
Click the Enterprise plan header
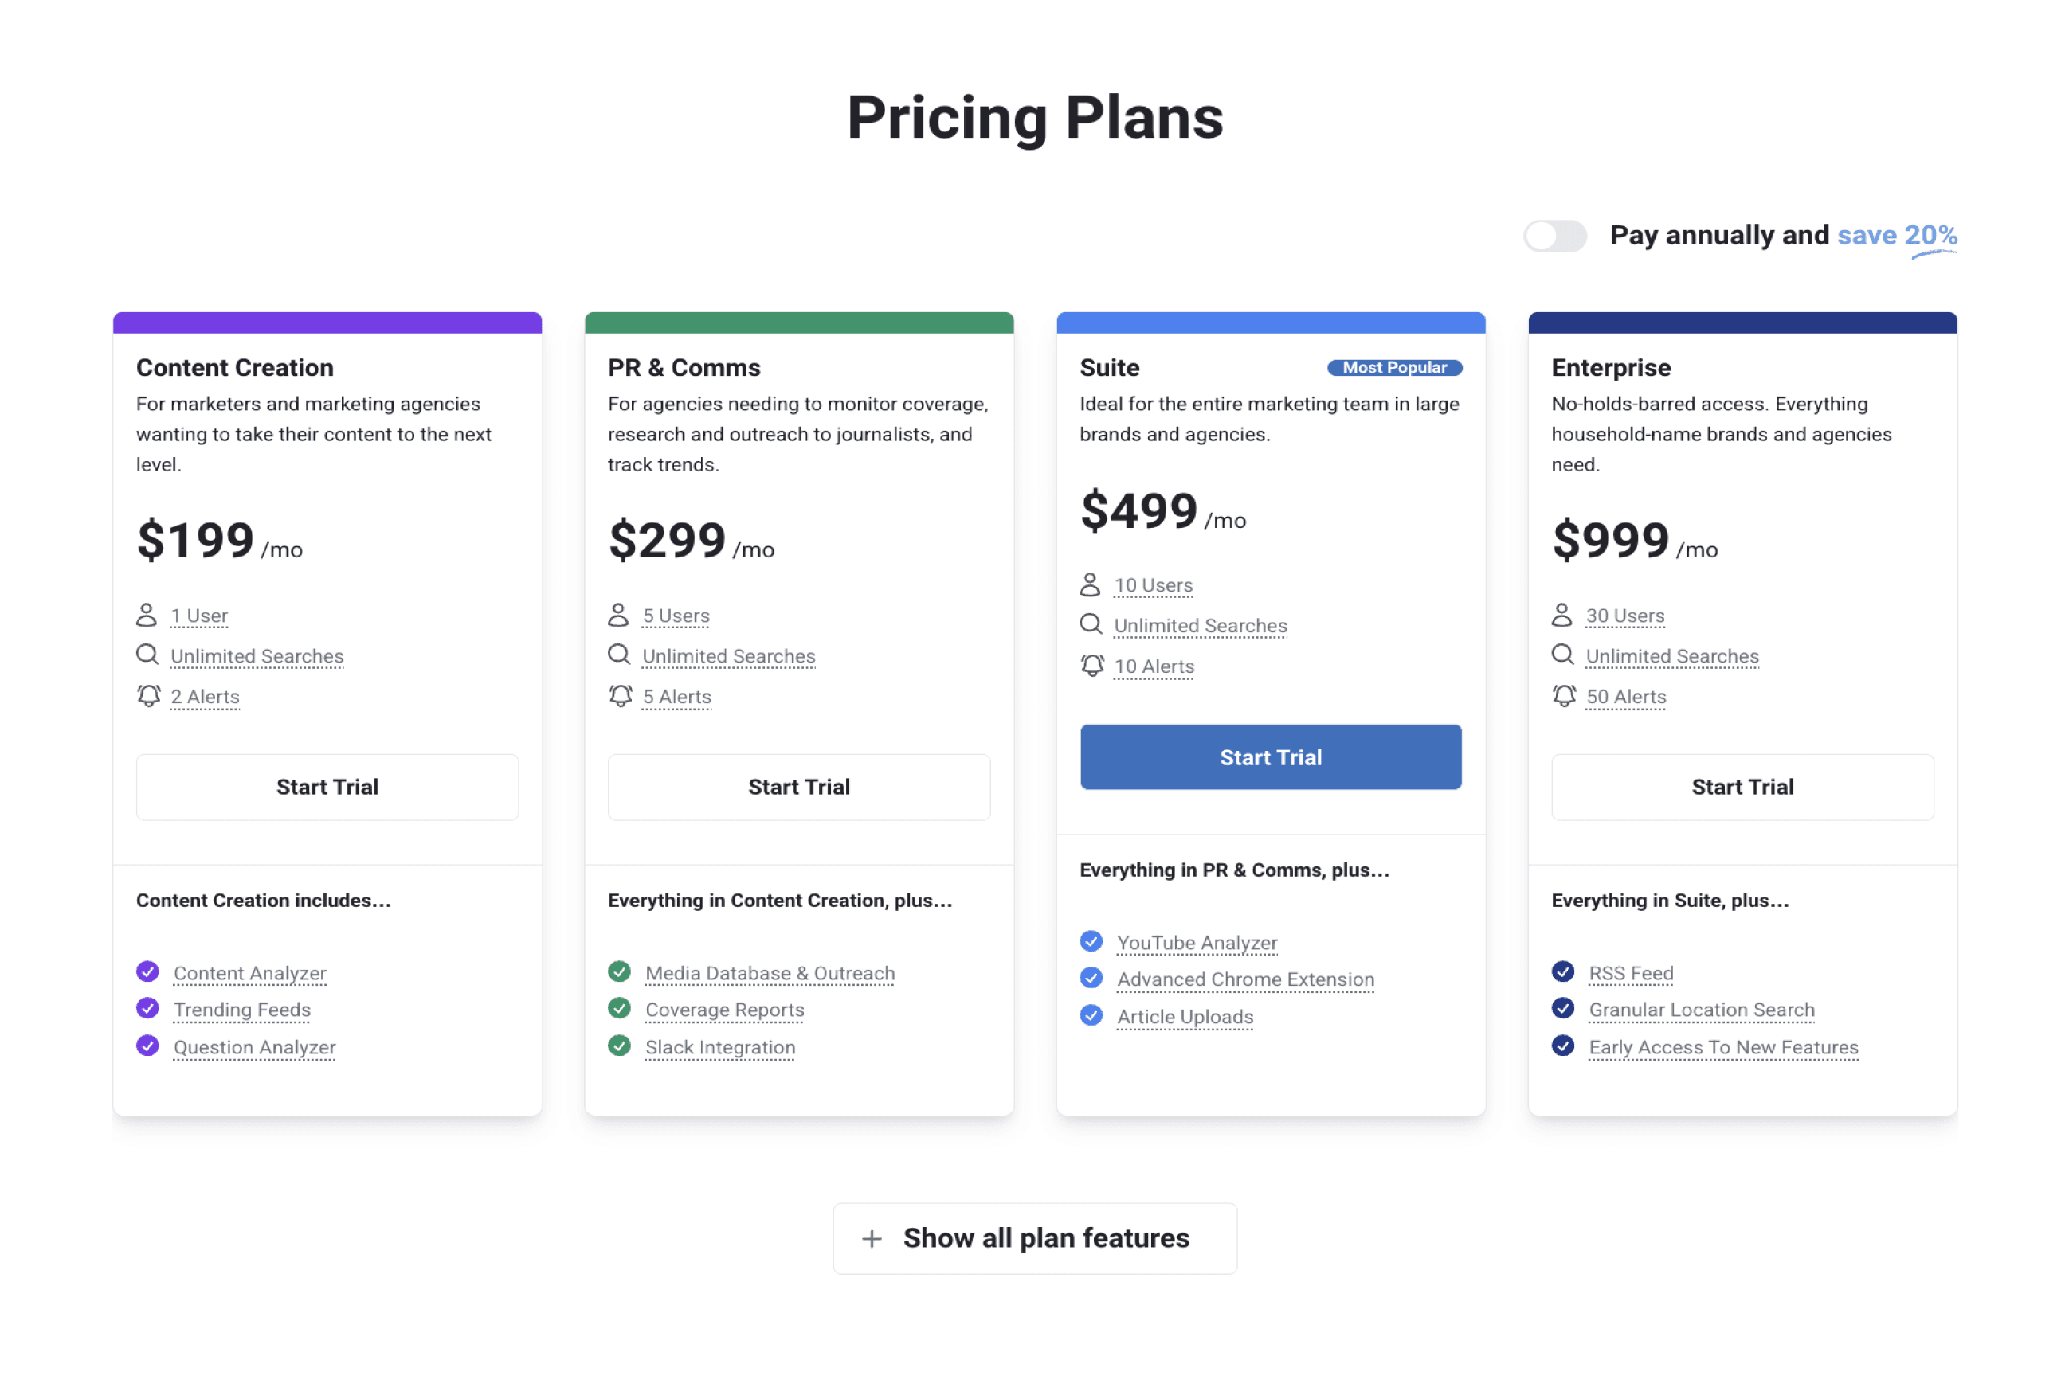[x=1611, y=367]
